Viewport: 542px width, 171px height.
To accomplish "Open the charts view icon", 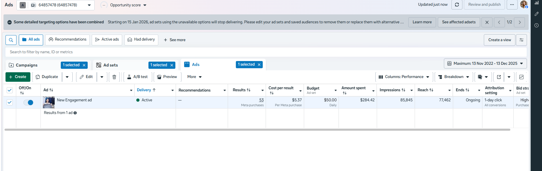I will [521, 77].
